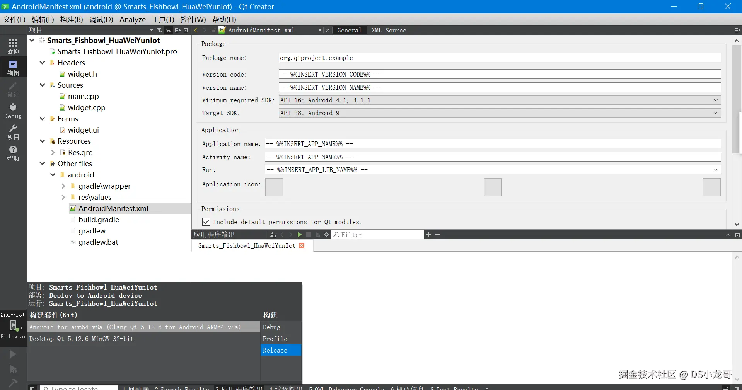Screen dimensions: 742x390
Task: Stop the running application in output pane
Action: point(309,235)
